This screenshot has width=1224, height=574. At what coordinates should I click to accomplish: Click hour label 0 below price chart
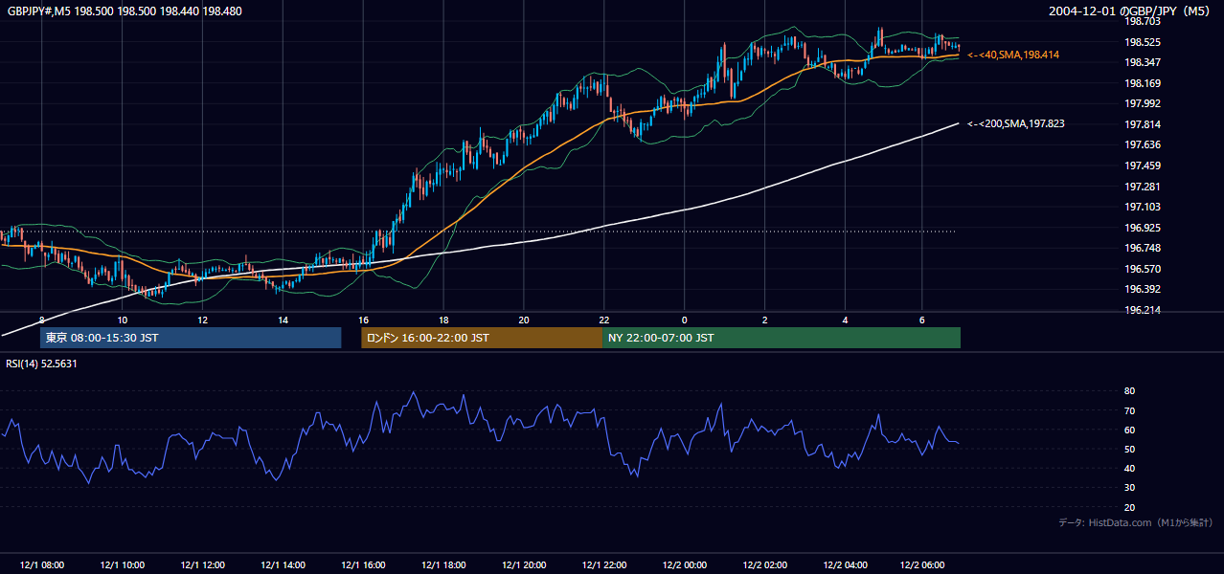pyautogui.click(x=685, y=320)
